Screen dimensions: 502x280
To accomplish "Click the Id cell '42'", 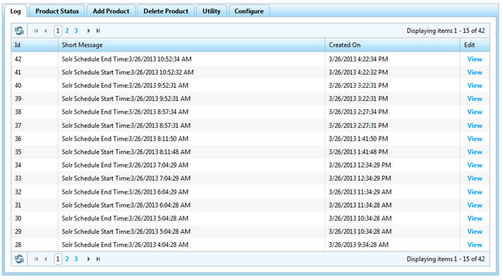I will [x=18, y=59].
